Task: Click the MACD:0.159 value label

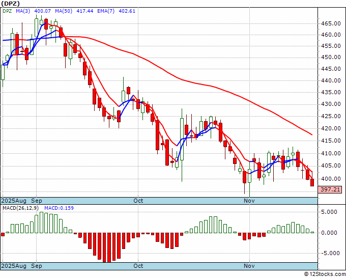Action: 59,208
